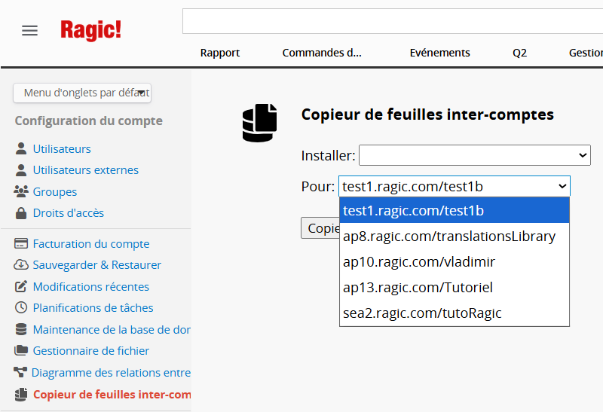Click the Utilisateurs person icon
Screen dimensions: 603x412
point(20,149)
